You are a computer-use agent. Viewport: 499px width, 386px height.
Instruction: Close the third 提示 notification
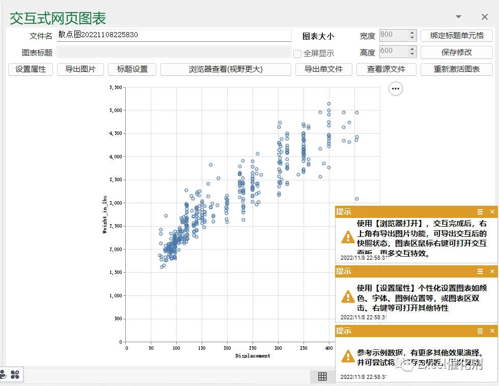click(492, 331)
